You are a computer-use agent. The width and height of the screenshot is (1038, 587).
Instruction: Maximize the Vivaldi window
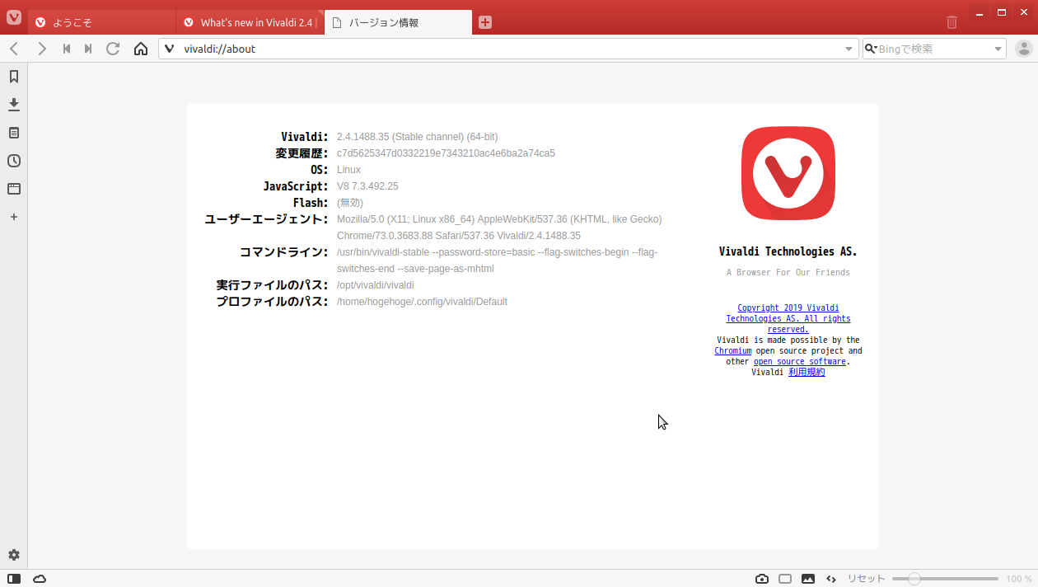[1002, 12]
